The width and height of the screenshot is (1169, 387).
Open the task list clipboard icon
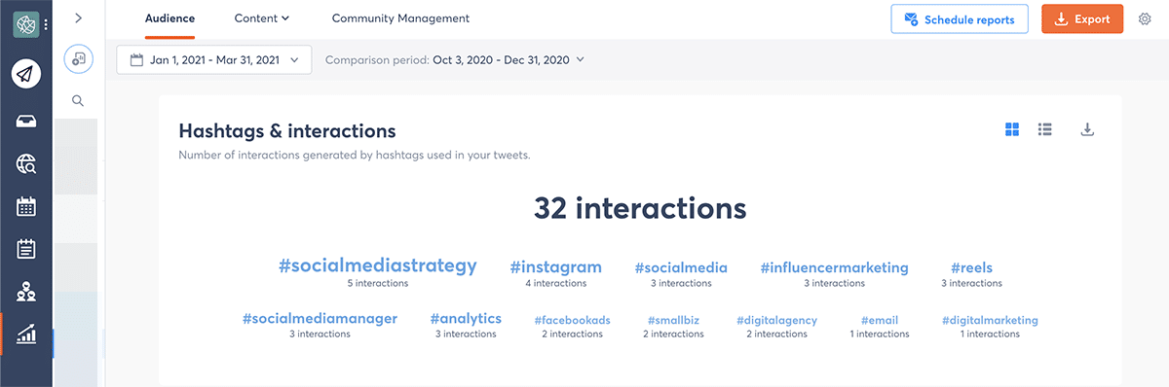(x=26, y=249)
